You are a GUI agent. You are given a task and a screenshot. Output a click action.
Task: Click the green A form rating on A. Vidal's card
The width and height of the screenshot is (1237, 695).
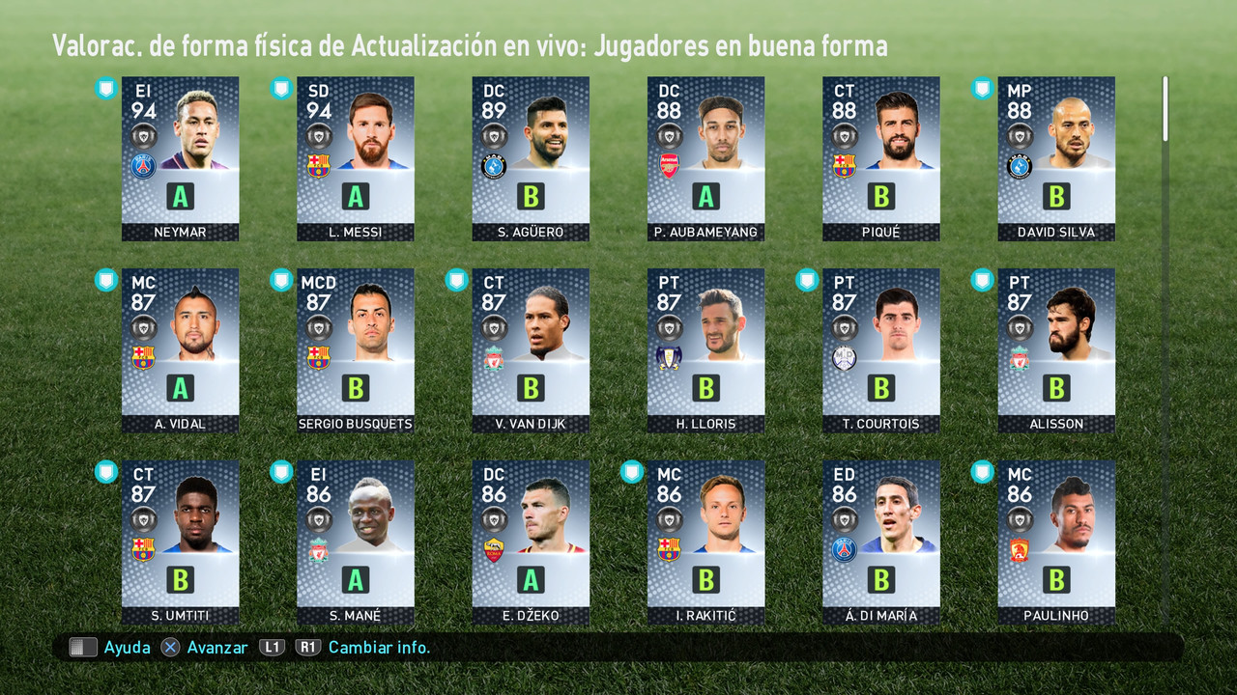(180, 388)
